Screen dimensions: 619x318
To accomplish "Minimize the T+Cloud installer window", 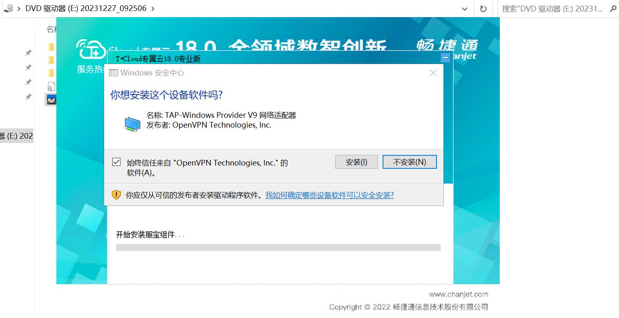I will pyautogui.click(x=445, y=58).
